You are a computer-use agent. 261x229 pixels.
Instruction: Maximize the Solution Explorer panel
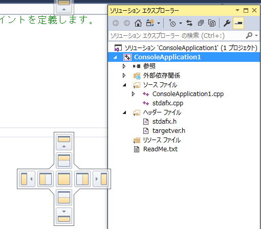point(246,10)
